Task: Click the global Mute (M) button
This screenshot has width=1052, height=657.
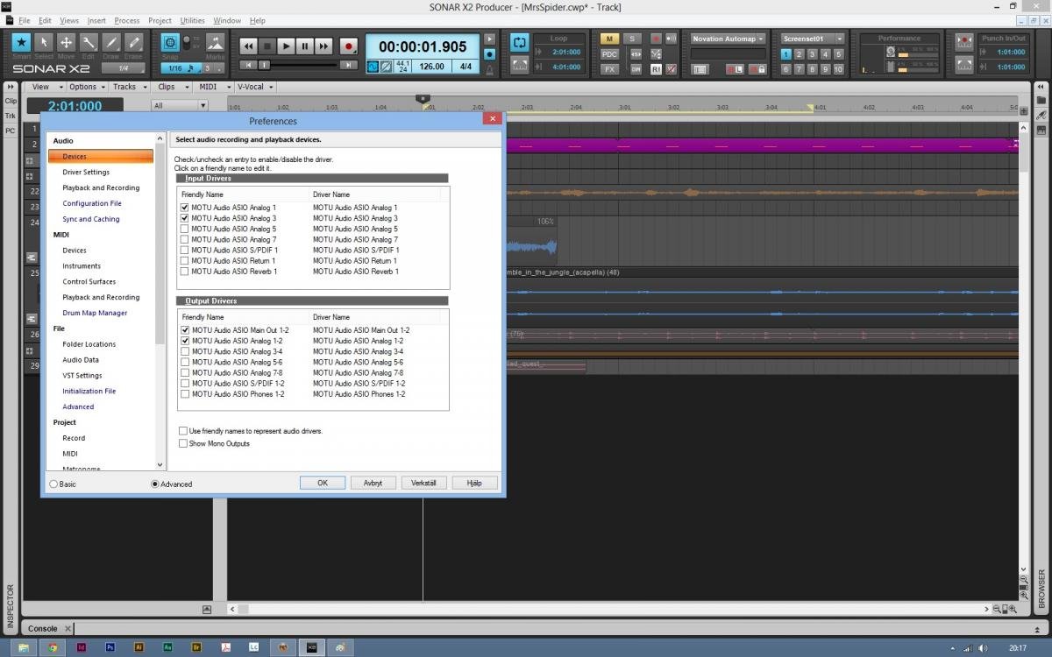Action: click(x=609, y=39)
